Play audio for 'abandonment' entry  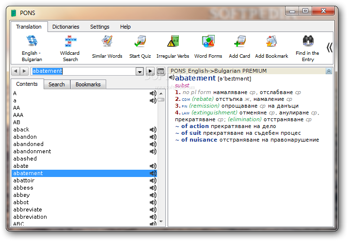153,151
